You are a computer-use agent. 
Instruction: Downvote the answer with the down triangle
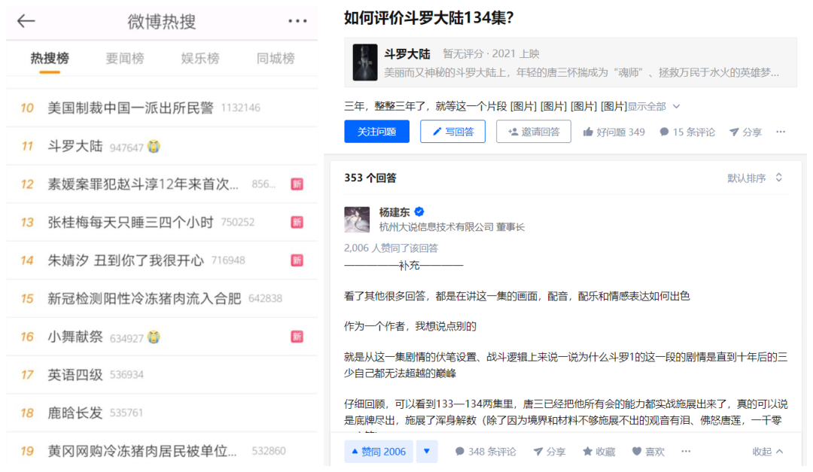(426, 452)
